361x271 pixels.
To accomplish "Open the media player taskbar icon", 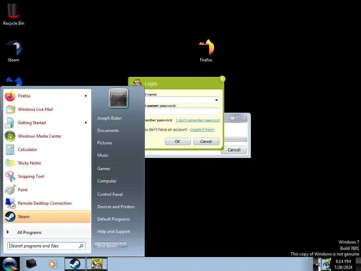I will (x=52, y=264).
